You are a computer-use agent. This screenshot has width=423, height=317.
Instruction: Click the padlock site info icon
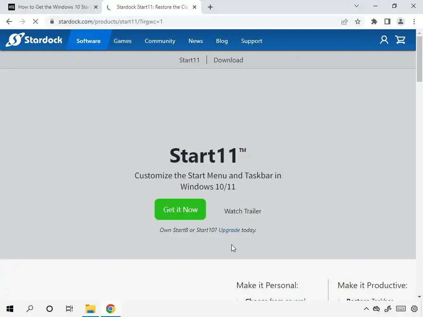pos(52,21)
